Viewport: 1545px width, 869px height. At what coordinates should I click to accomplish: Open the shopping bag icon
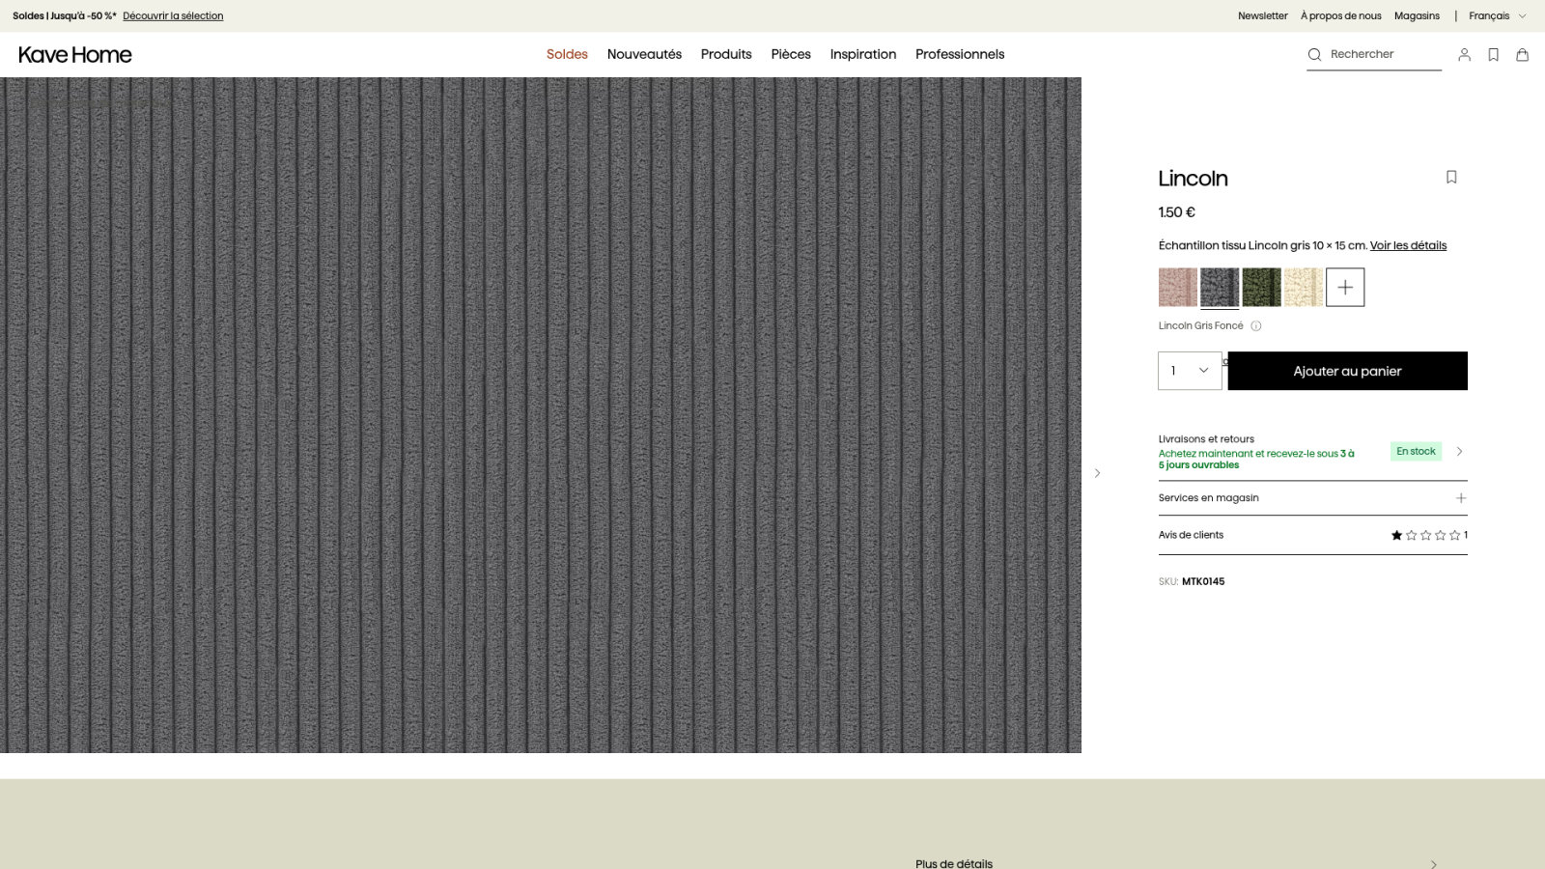(1522, 55)
